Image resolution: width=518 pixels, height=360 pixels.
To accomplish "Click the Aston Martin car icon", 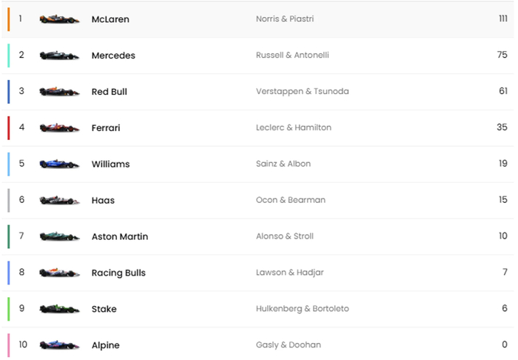I will [x=59, y=236].
